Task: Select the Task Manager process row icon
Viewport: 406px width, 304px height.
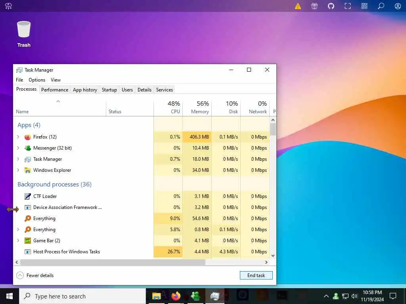Action: tap(27, 159)
